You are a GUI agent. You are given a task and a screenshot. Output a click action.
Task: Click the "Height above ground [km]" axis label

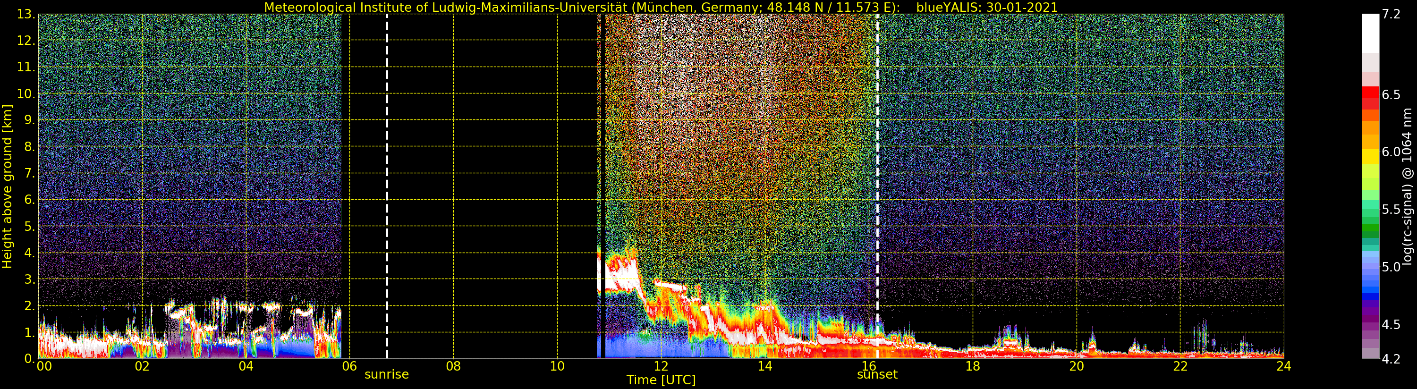(7, 186)
